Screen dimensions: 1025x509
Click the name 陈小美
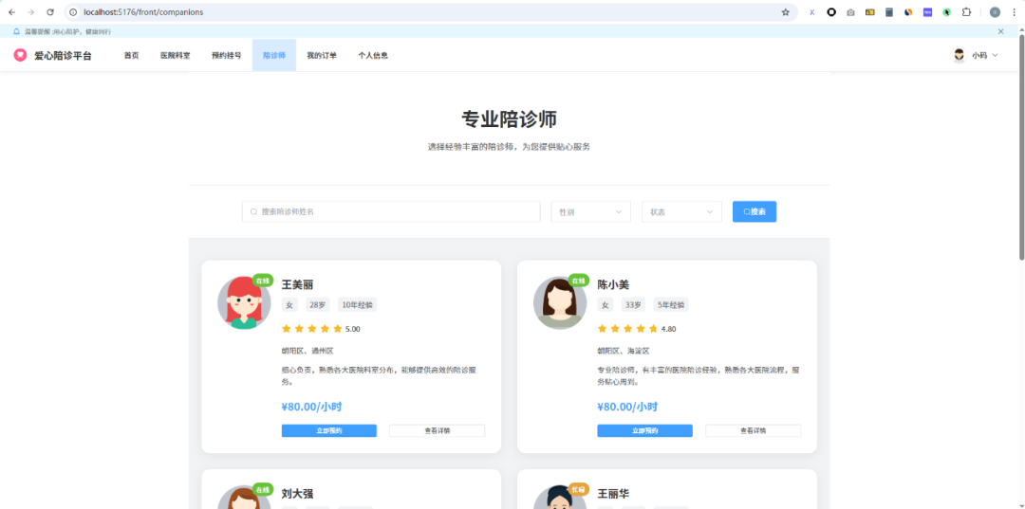click(613, 284)
